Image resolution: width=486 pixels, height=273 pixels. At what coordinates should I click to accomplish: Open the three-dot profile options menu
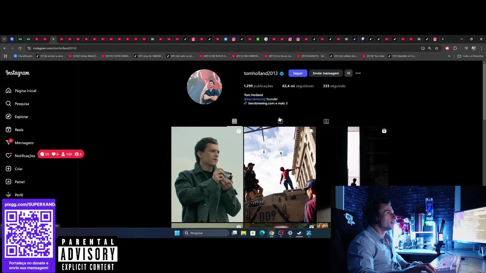358,73
